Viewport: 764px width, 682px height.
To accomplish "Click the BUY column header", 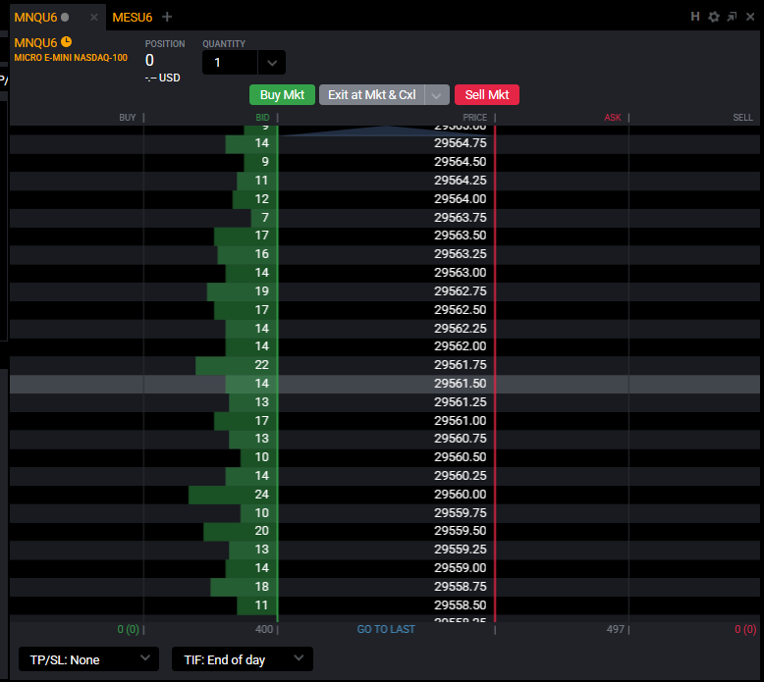I will point(128,118).
